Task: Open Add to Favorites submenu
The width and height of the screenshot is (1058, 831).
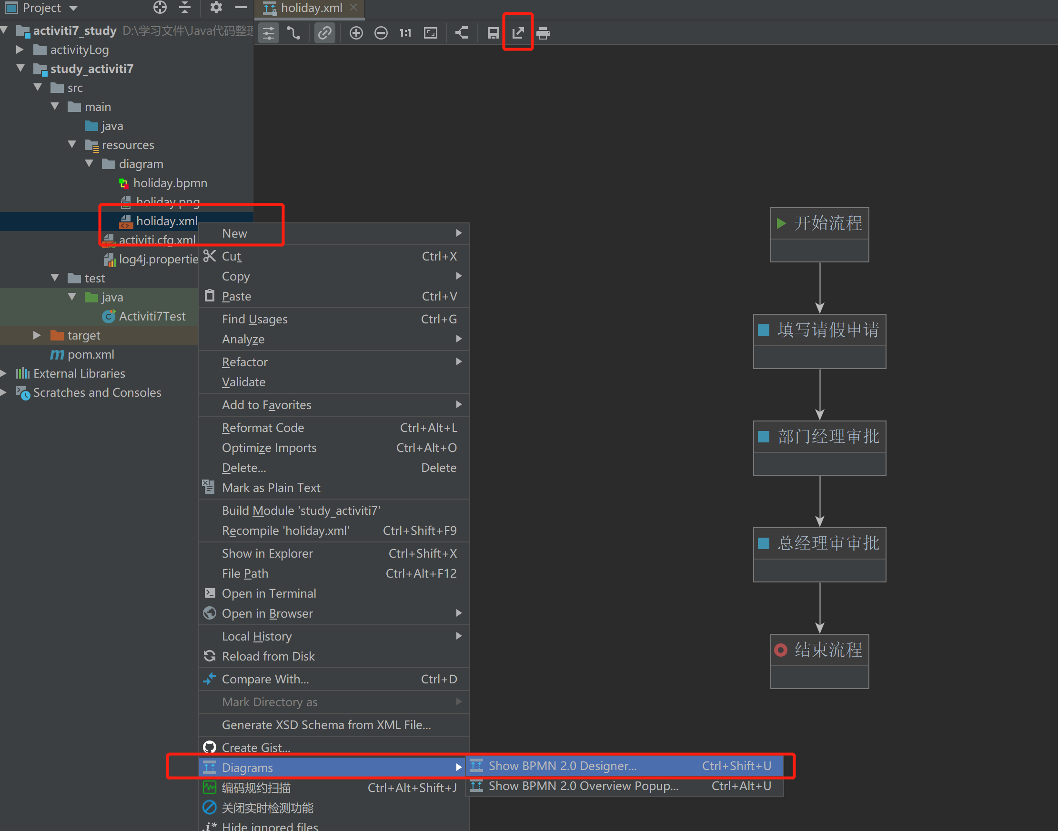Action: [334, 404]
